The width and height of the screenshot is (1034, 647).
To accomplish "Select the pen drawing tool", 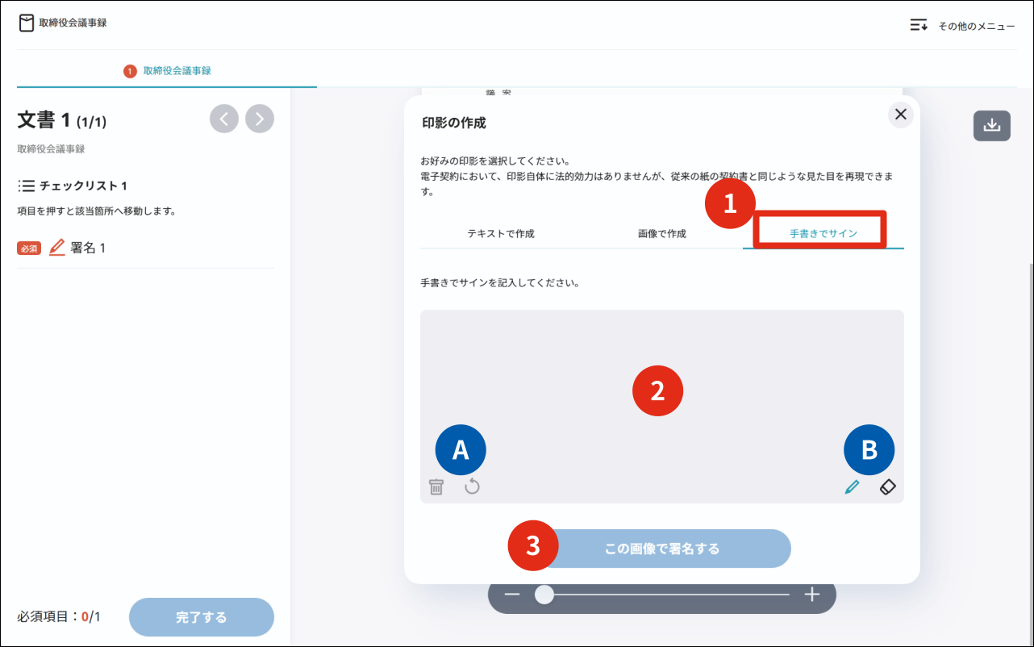I will pyautogui.click(x=852, y=487).
